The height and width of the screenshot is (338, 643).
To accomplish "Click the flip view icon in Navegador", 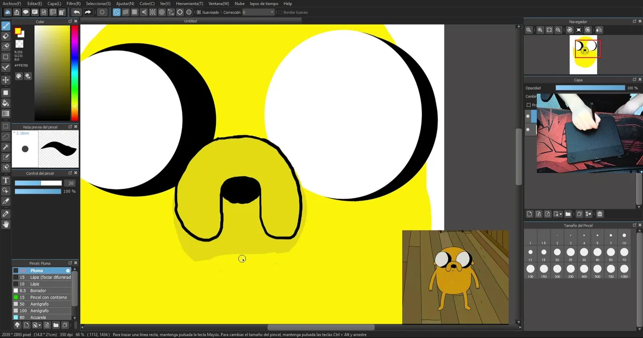I will point(598,30).
